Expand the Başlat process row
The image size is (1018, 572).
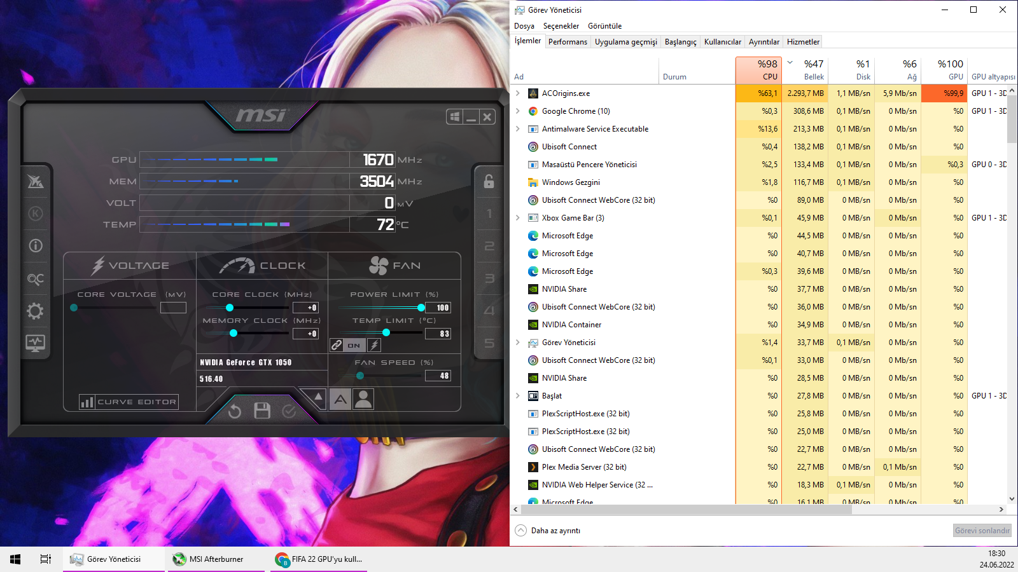[x=518, y=396]
